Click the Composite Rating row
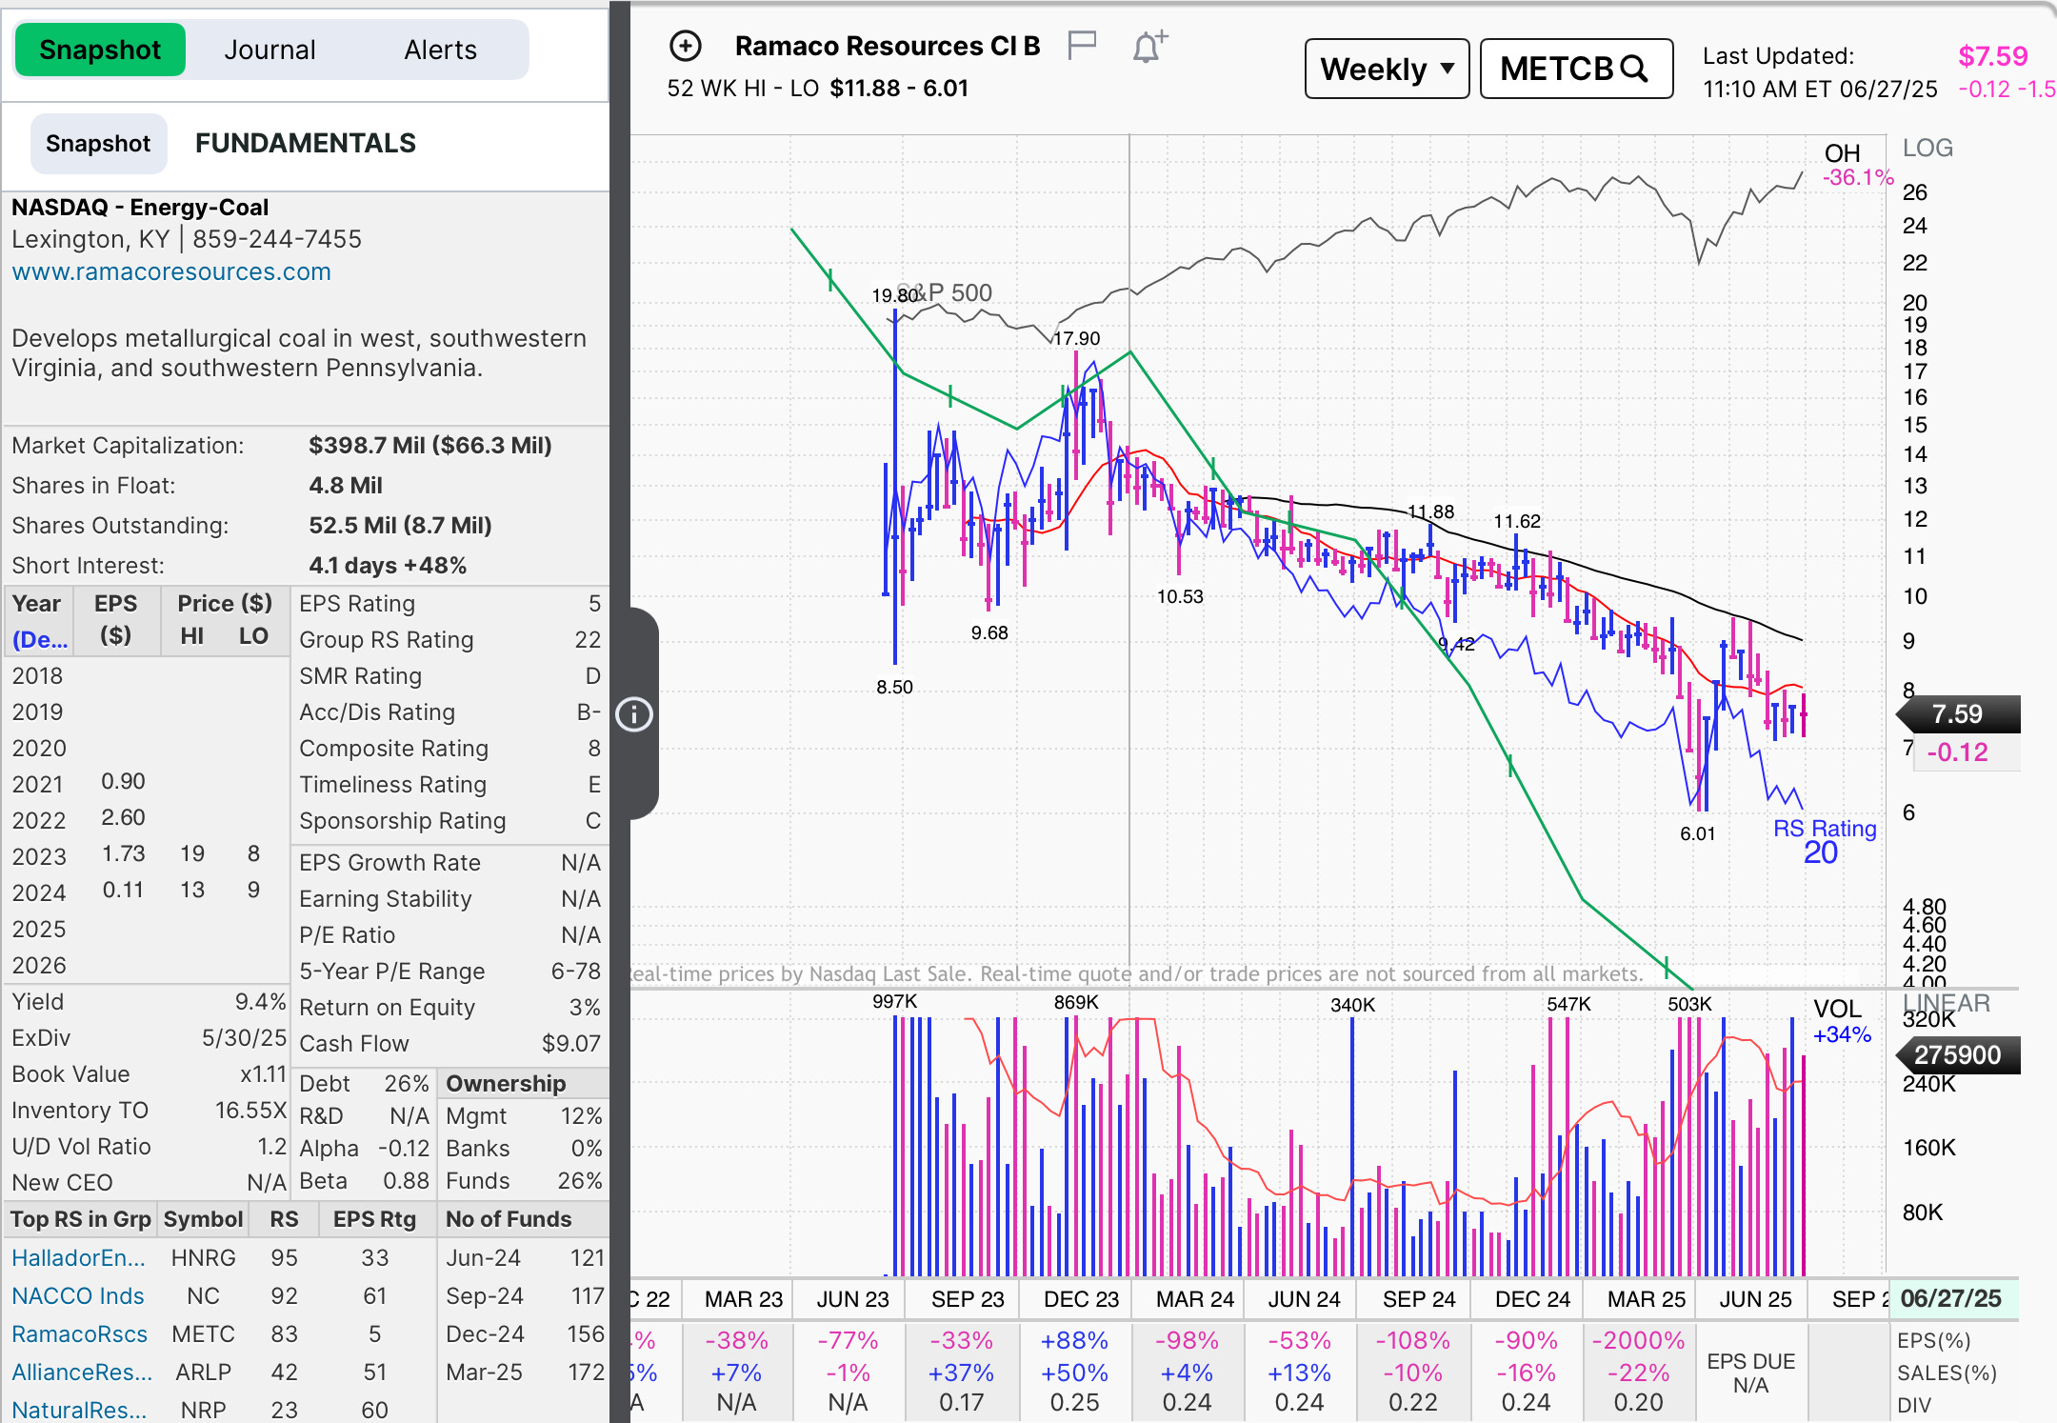 click(449, 749)
